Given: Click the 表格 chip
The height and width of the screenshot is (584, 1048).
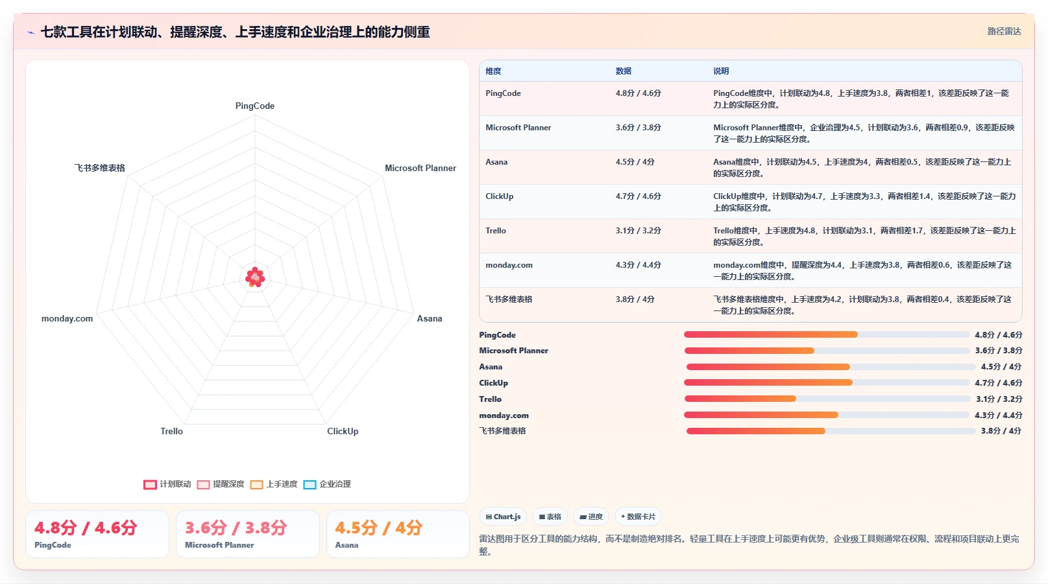Looking at the screenshot, I should (x=550, y=517).
